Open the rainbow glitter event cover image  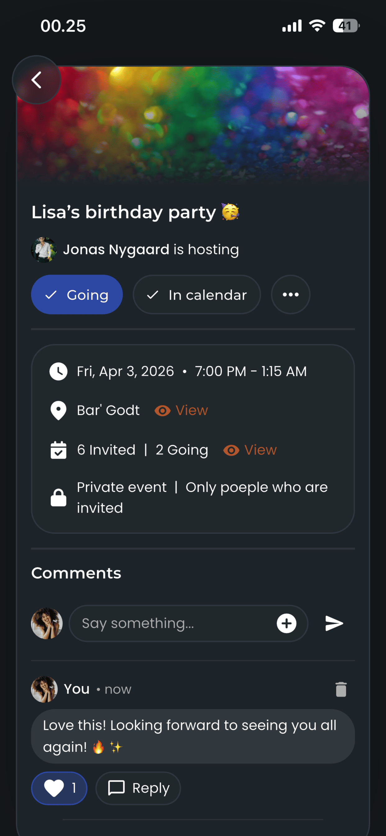tap(193, 125)
